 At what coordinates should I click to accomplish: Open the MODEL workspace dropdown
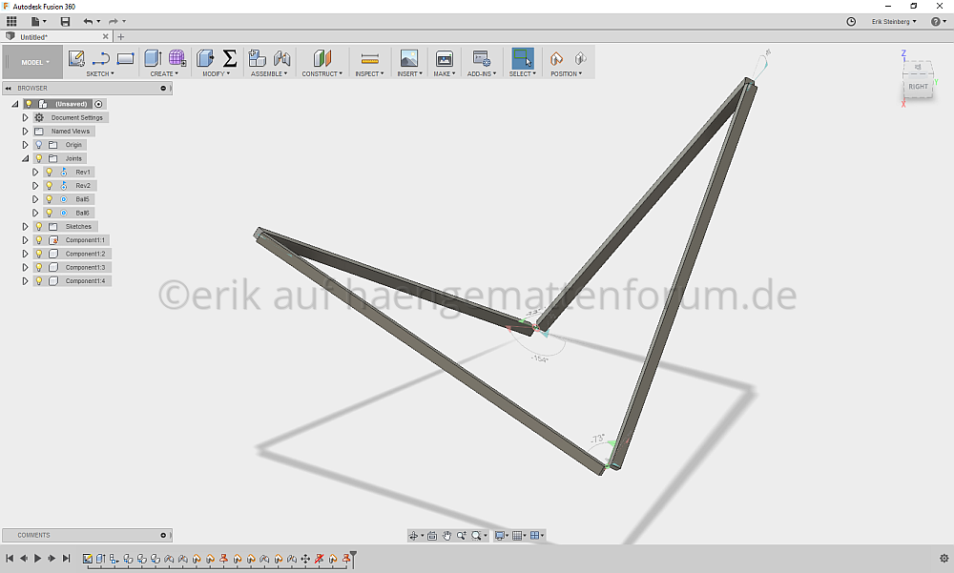35,62
